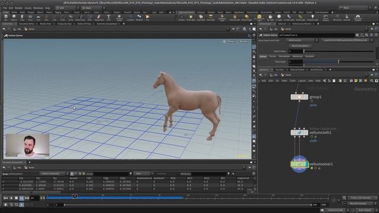Jump to last frame in playbar
The image size is (379, 213).
[27, 198]
